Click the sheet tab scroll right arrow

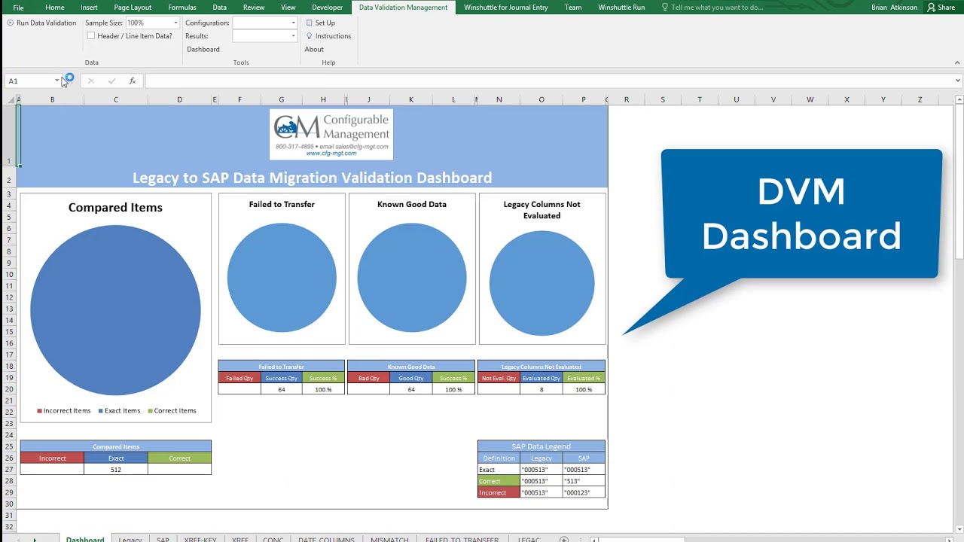coord(34,539)
